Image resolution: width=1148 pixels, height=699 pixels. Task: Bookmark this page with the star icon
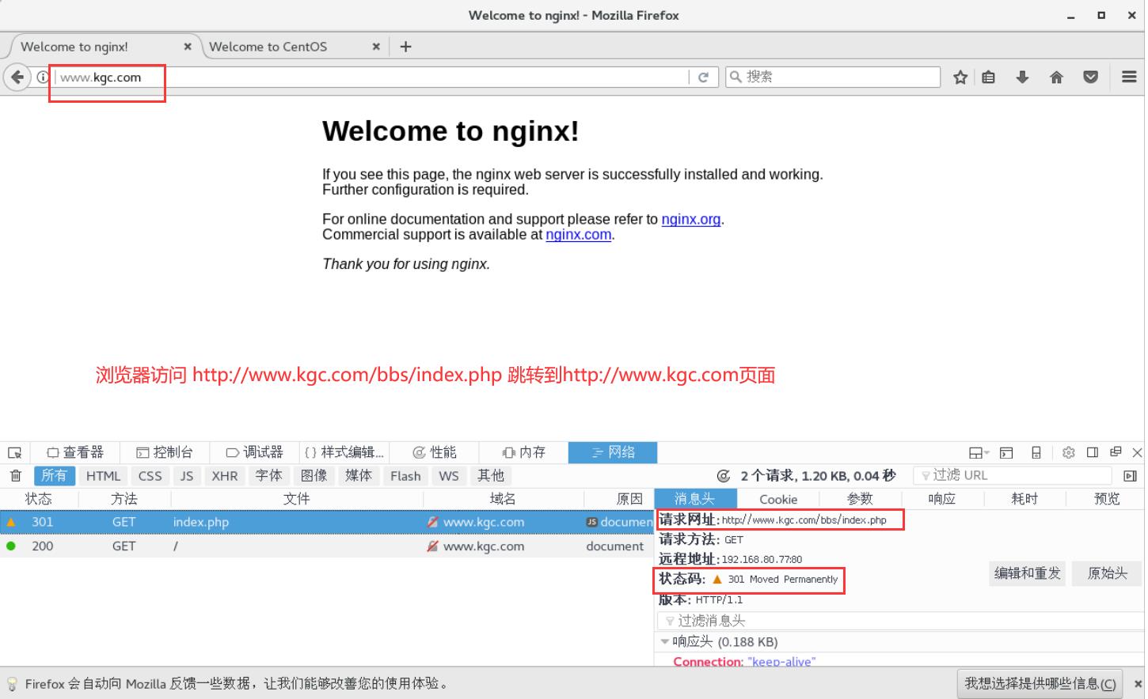click(960, 77)
